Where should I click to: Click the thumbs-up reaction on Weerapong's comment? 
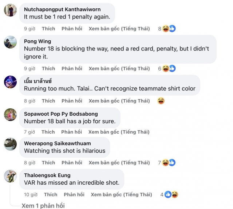172,162
